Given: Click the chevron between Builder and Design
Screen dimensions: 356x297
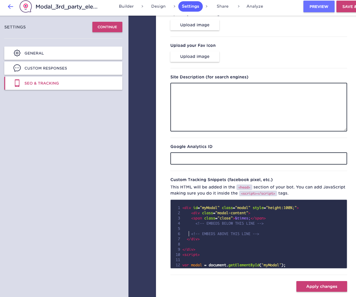Looking at the screenshot, I should (x=142, y=6).
